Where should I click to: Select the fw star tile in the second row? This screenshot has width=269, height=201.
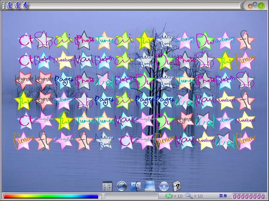225,60
